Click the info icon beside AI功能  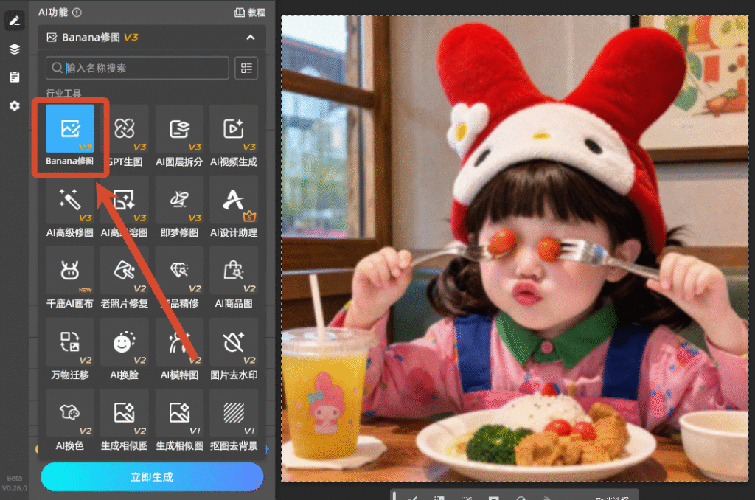77,13
